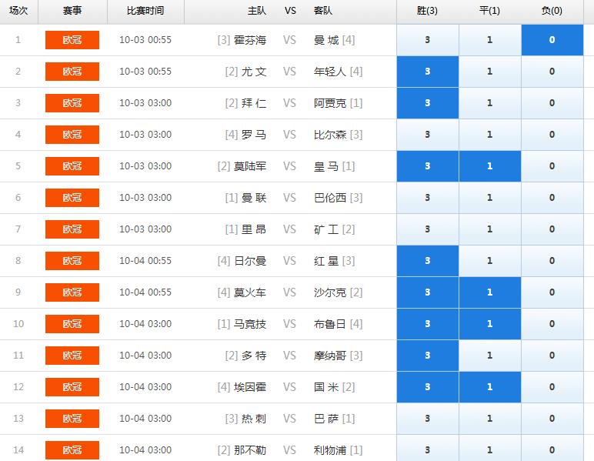Image resolution: width=594 pixels, height=461 pixels.
Task: Click away team 巴萨
Action: point(326,419)
